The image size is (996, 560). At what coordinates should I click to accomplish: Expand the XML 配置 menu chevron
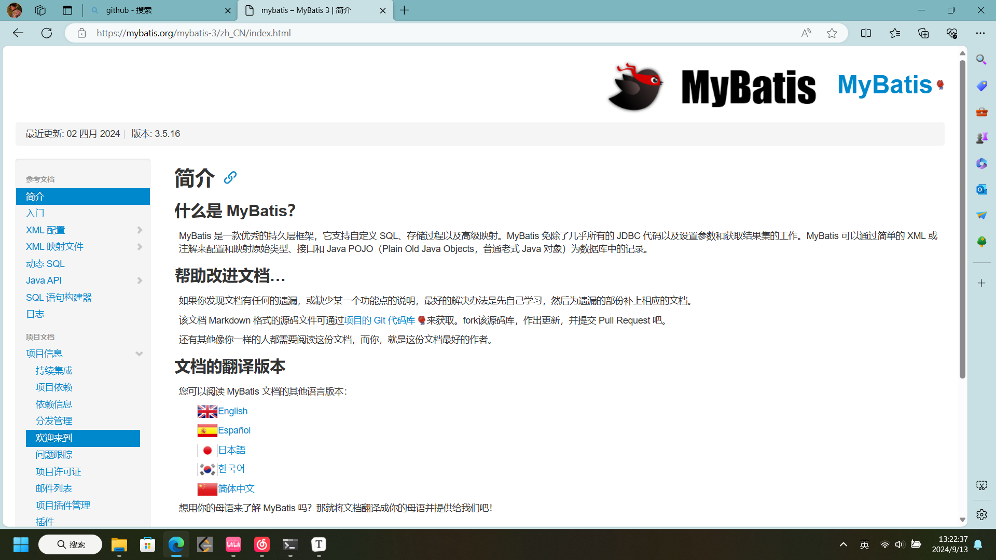coord(140,230)
